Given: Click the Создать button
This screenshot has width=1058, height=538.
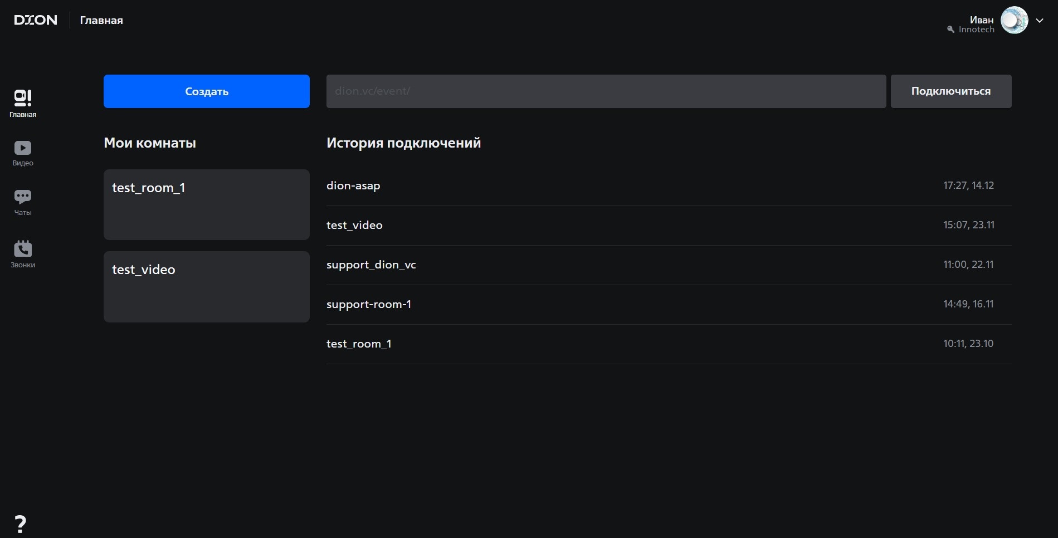Looking at the screenshot, I should 207,91.
